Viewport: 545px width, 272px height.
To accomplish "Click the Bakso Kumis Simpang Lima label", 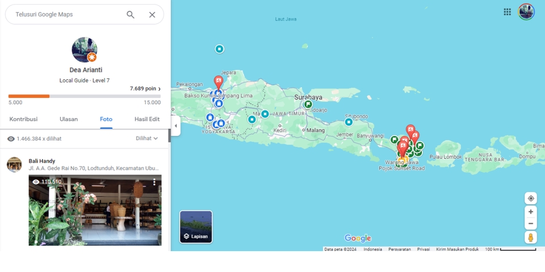I will tap(218, 96).
